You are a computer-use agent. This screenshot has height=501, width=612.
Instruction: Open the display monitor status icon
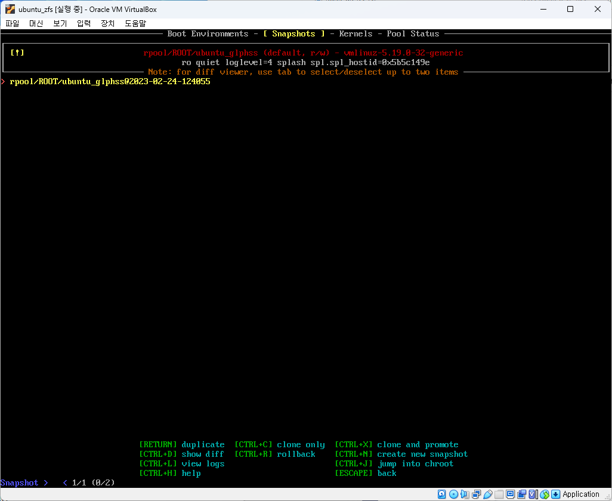(x=510, y=494)
